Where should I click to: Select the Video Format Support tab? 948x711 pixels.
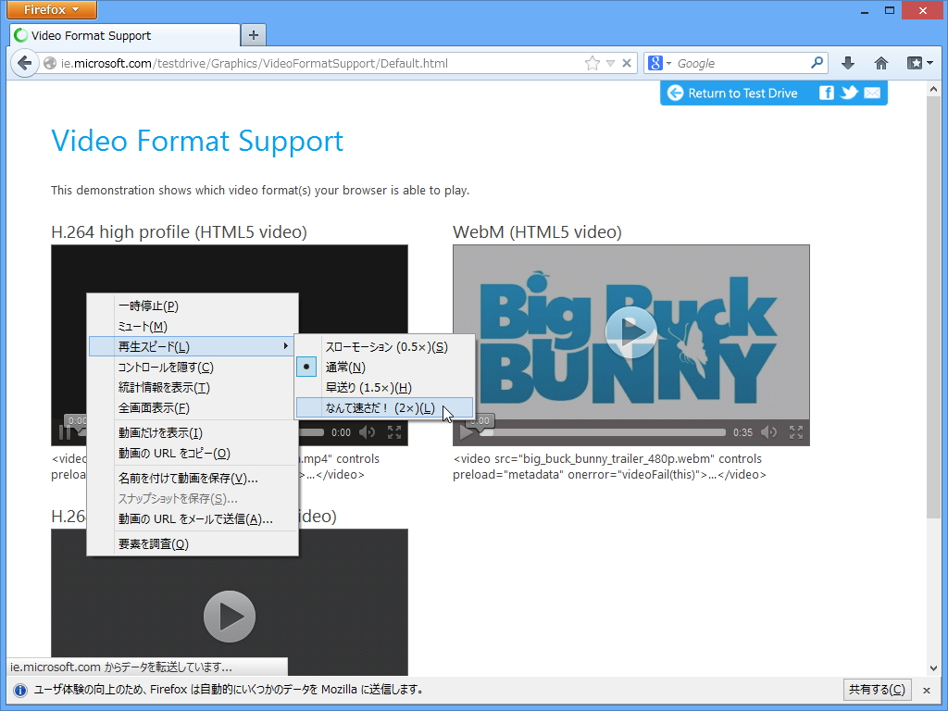pos(125,35)
